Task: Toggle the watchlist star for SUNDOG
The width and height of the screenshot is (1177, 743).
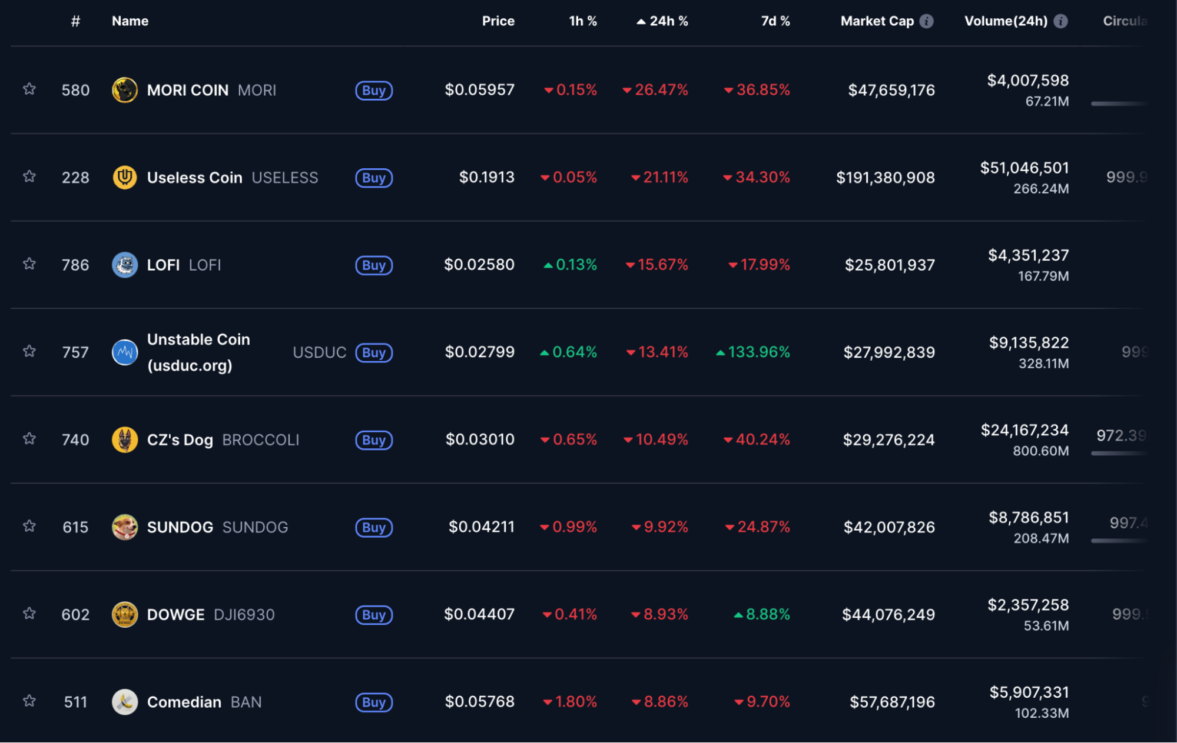Action: [x=29, y=527]
